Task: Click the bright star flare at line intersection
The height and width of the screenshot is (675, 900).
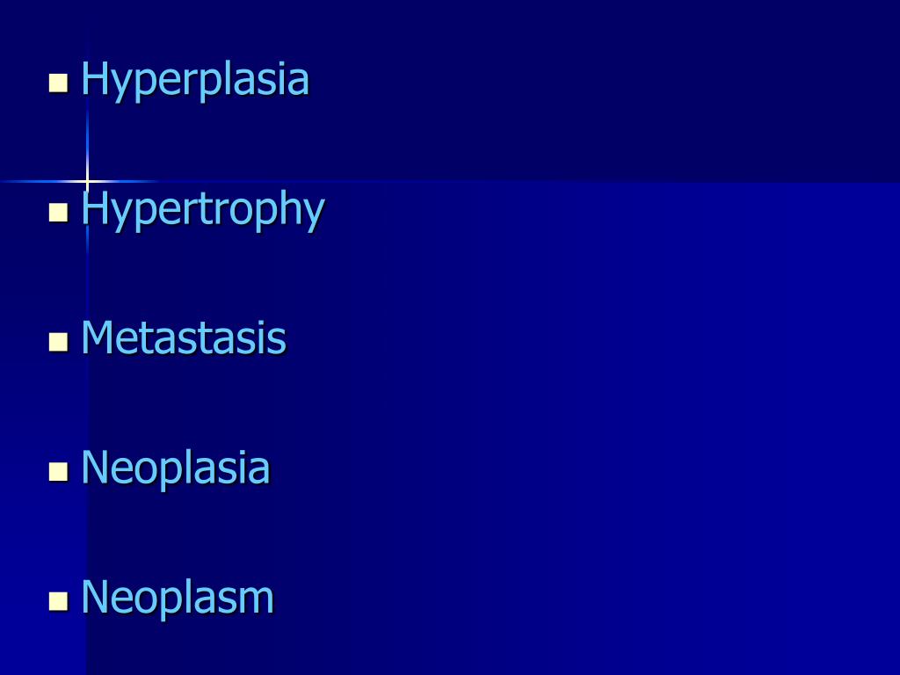Action: click(x=87, y=181)
